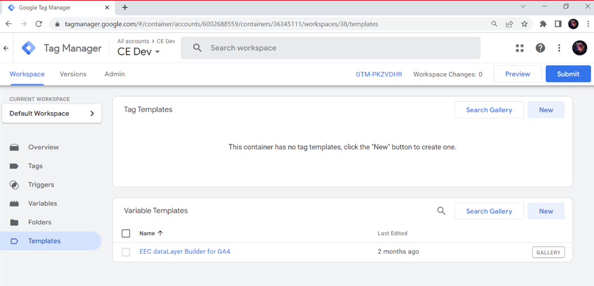Click the browser address bar URL
594x286 pixels.
pyautogui.click(x=221, y=24)
